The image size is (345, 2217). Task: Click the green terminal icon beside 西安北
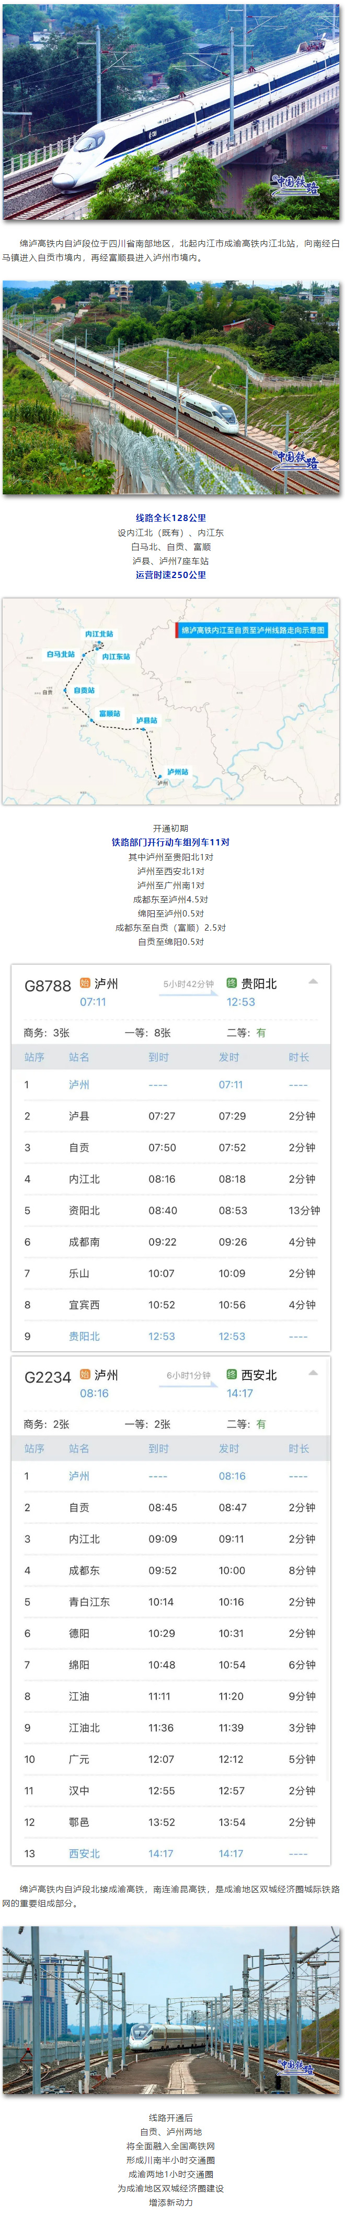point(232,1374)
